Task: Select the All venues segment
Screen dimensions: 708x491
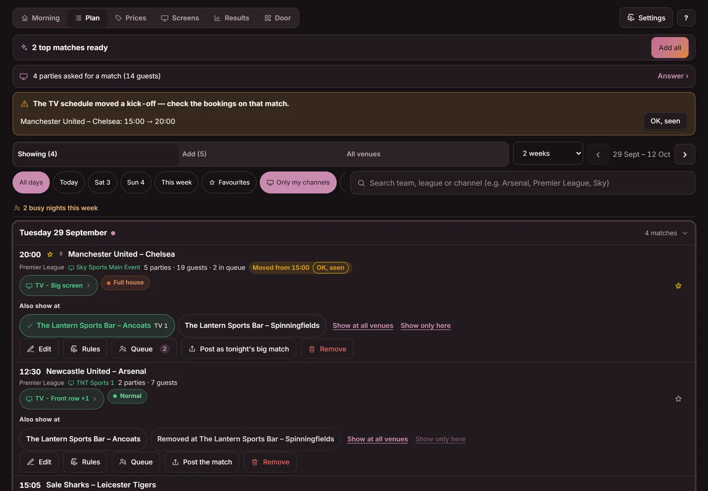Action: tap(425, 154)
